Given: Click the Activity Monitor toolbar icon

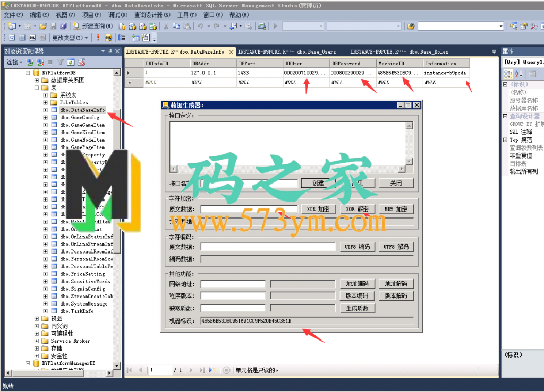Looking at the screenshot, I should tap(262, 27).
